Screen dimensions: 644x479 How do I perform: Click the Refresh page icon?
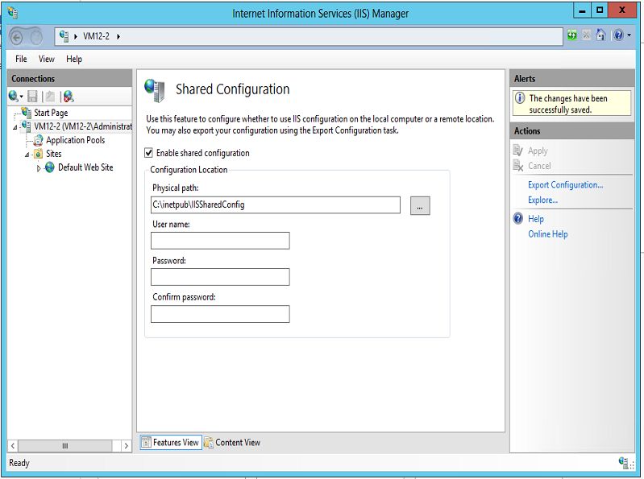tap(572, 35)
